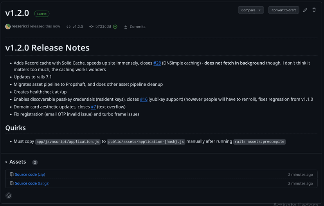This screenshot has height=206, width=324.
Task: Follow the #16 issue link
Action: (144, 99)
